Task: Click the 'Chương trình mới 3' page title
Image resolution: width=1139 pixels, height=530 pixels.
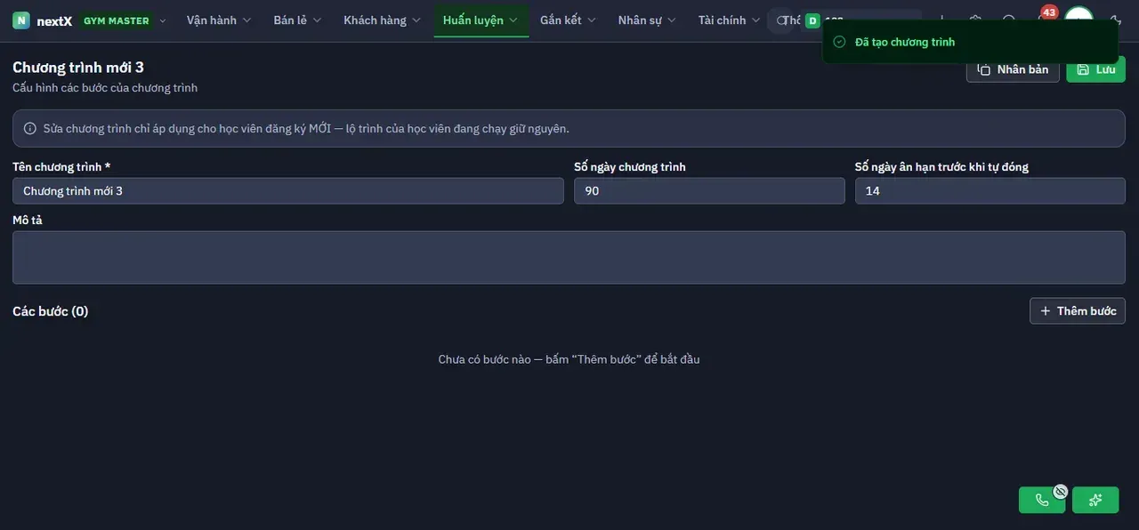Action: (78, 68)
